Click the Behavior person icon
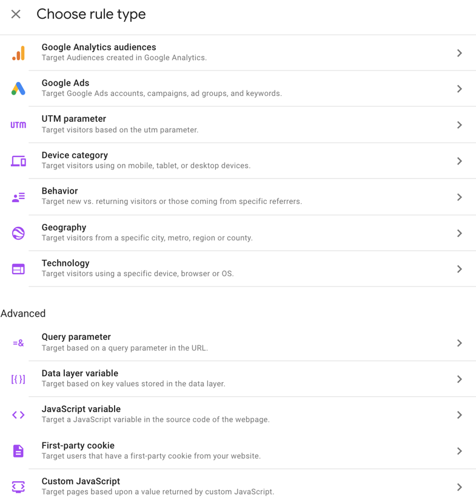The height and width of the screenshot is (503, 476). coord(18,197)
